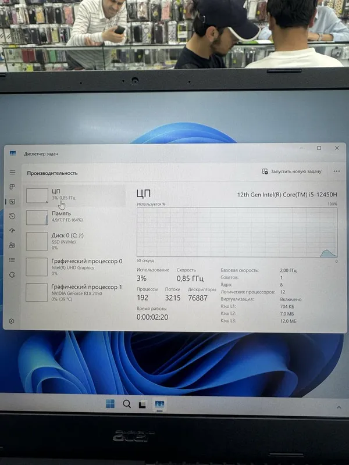
Task: Click the Время работы value '0:00:02:20'
Action: coord(152,317)
